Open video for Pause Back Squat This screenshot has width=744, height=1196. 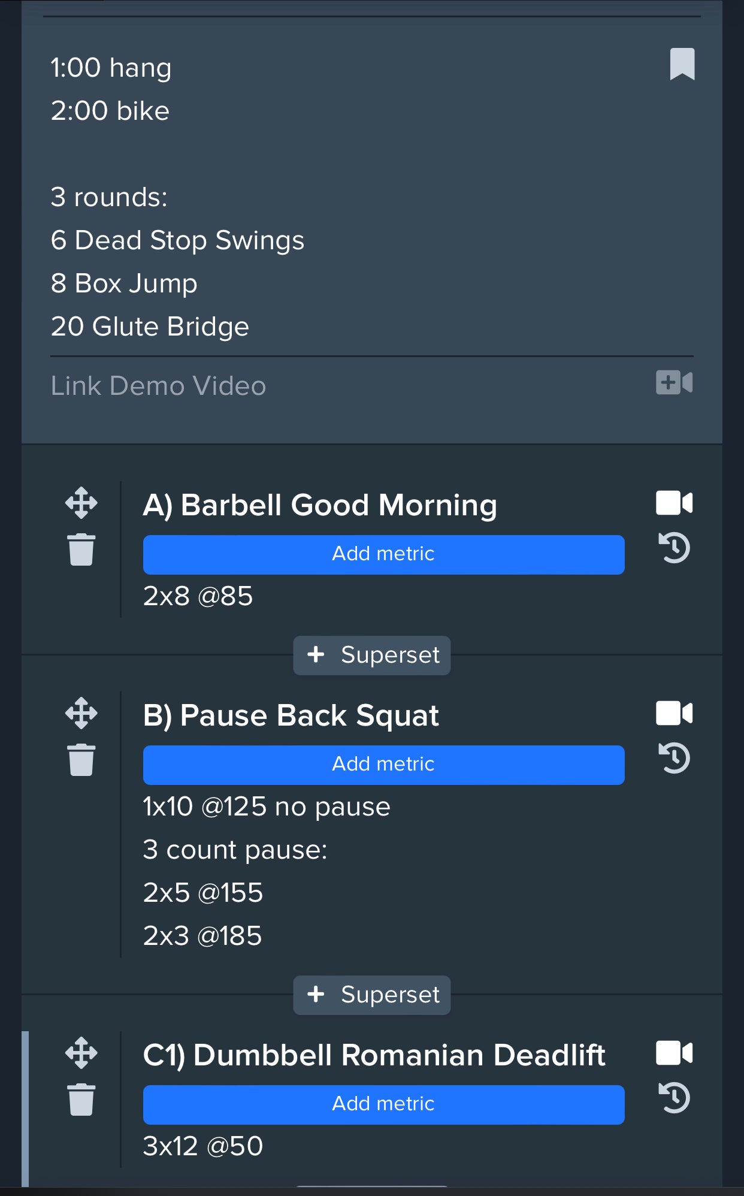click(674, 713)
